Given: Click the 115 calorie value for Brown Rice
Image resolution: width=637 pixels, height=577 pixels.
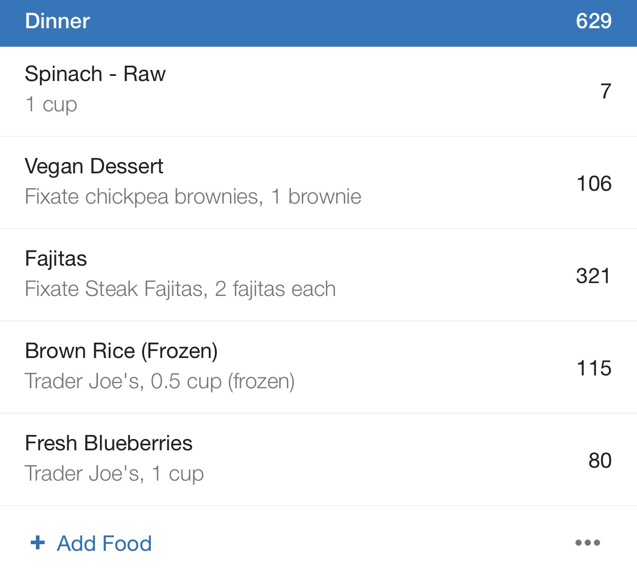Looking at the screenshot, I should pos(594,368).
